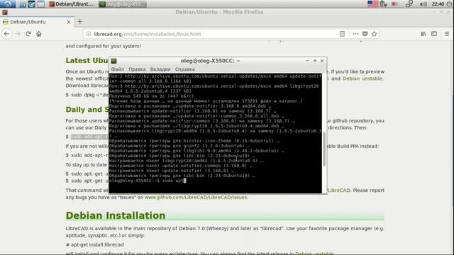The image size is (454, 255).
Task: Switch to Debian/Ubuntu Firefox taskbar entry
Action: tap(72, 4)
